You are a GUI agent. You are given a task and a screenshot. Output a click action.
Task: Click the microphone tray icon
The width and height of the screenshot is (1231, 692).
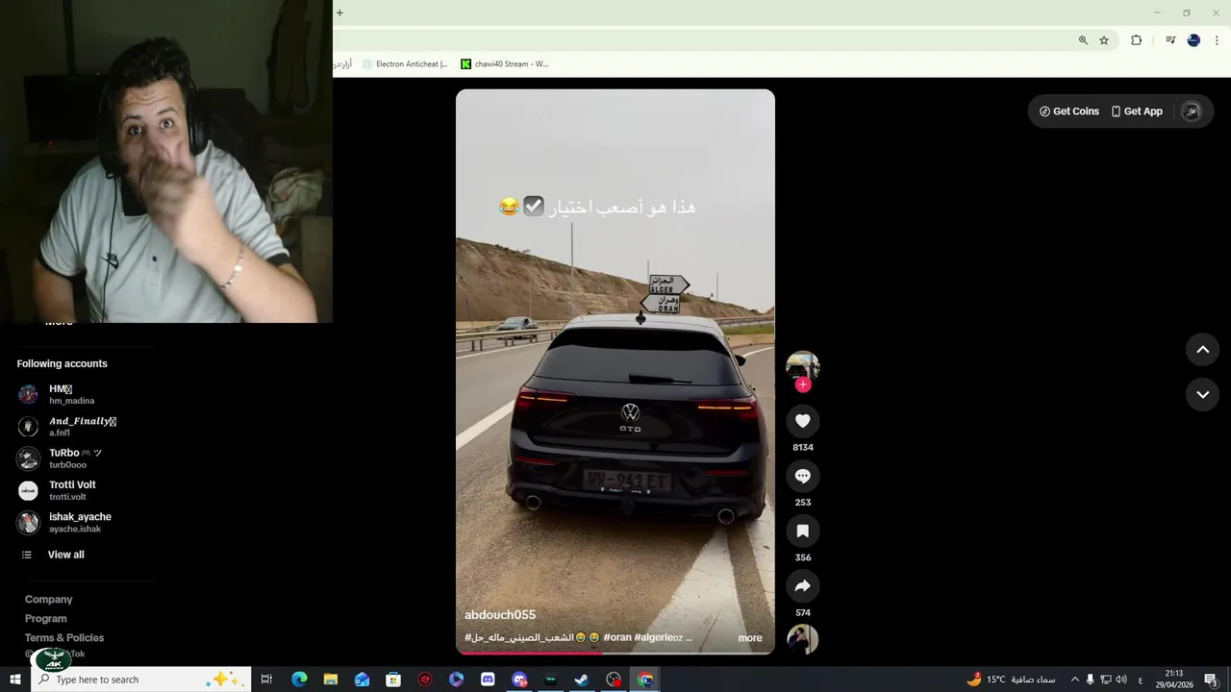click(x=1091, y=680)
